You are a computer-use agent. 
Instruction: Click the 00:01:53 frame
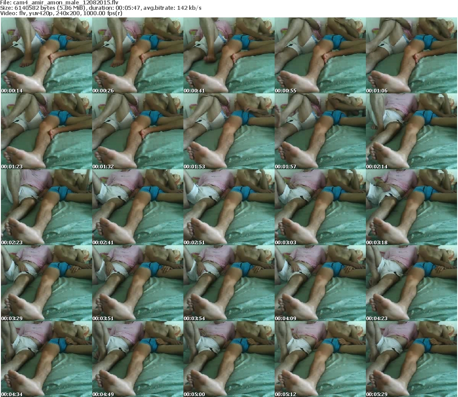[x=229, y=131]
